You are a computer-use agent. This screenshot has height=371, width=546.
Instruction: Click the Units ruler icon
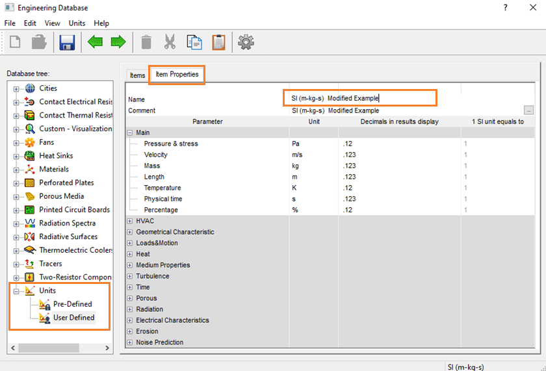coord(30,290)
